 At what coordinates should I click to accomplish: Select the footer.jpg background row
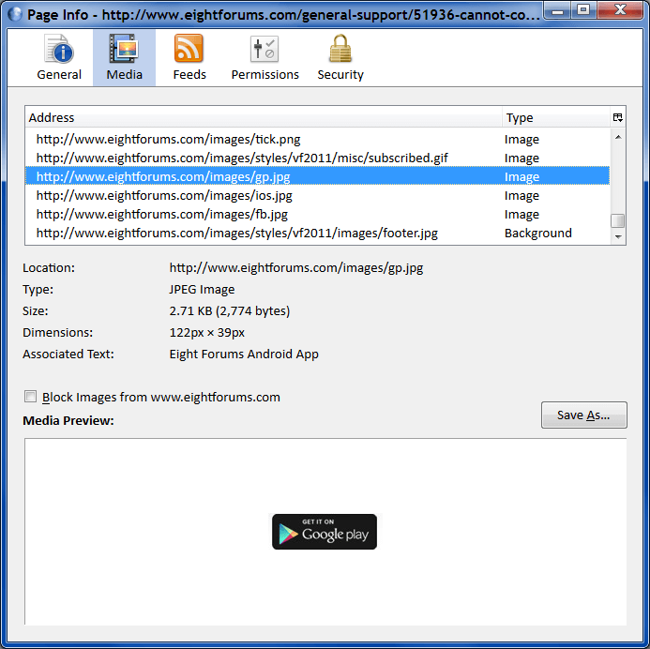pyautogui.click(x=318, y=233)
